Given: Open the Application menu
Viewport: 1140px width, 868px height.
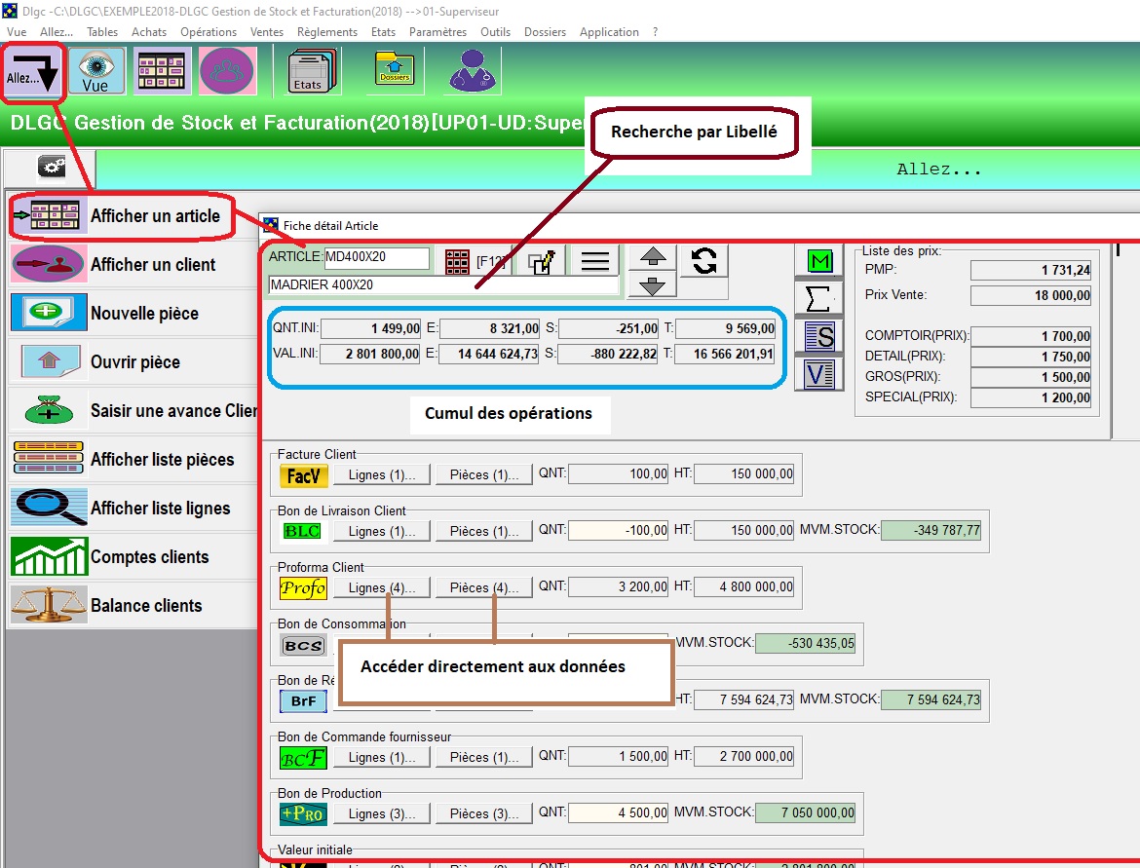Looking at the screenshot, I should [609, 32].
